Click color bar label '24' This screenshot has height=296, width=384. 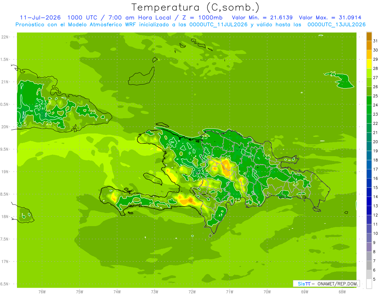pyautogui.click(x=376, y=105)
